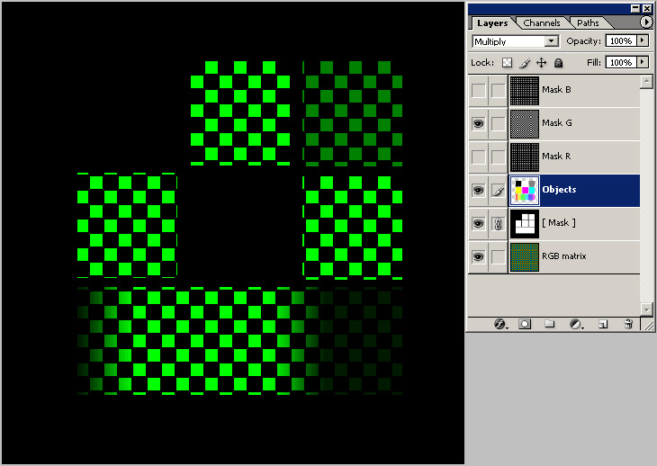Add a layer style using the bottom f icon

click(500, 324)
